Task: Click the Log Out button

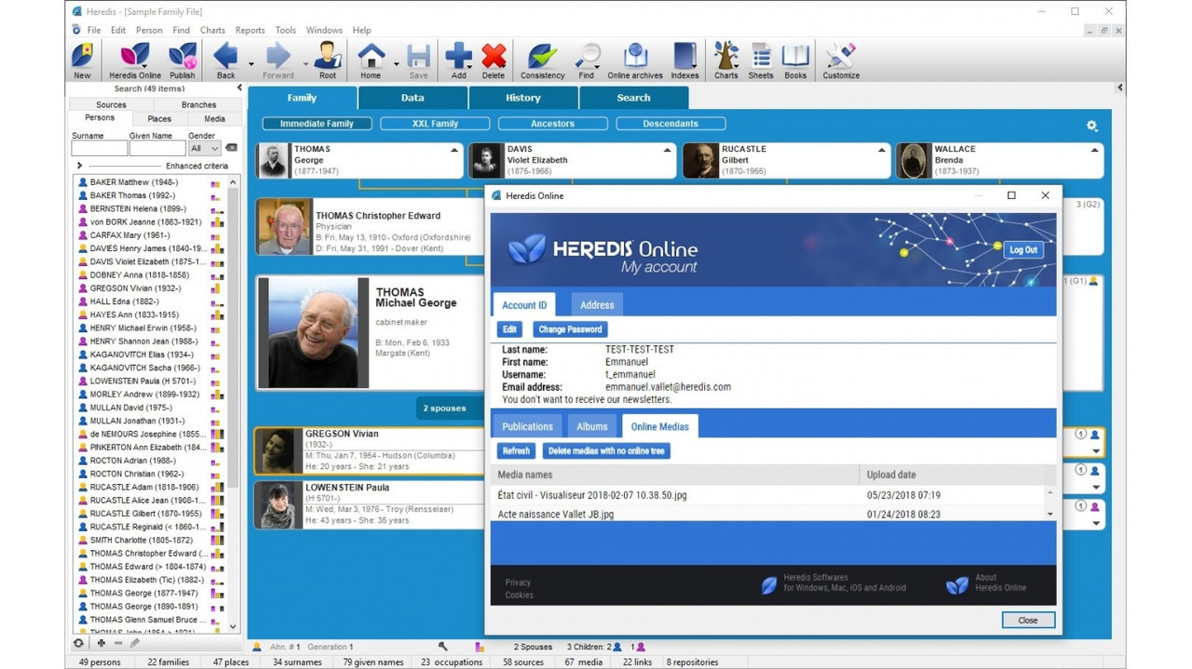Action: [1023, 249]
